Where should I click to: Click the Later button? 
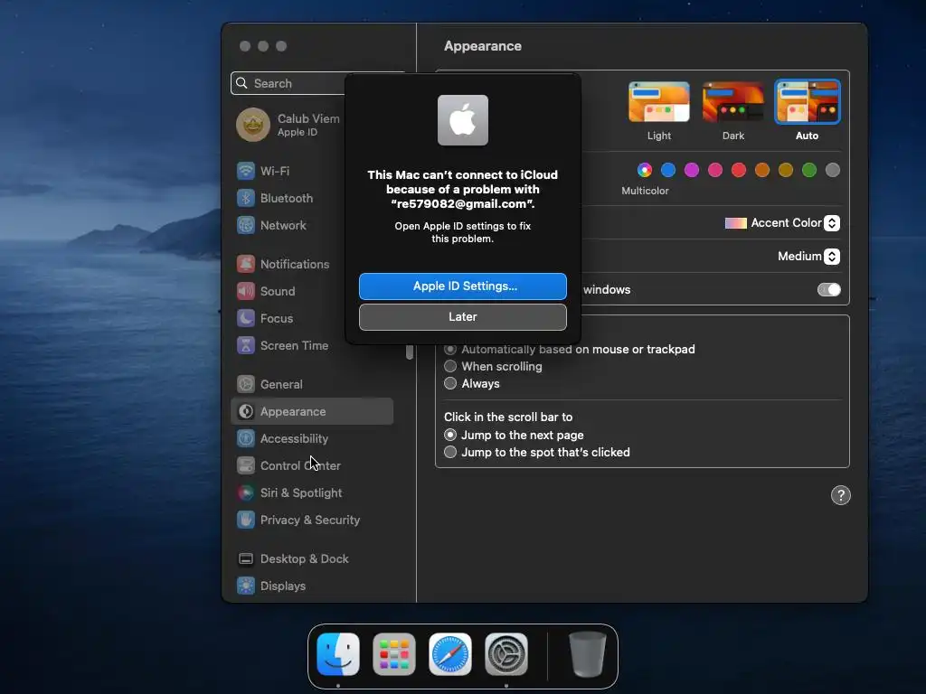point(463,317)
